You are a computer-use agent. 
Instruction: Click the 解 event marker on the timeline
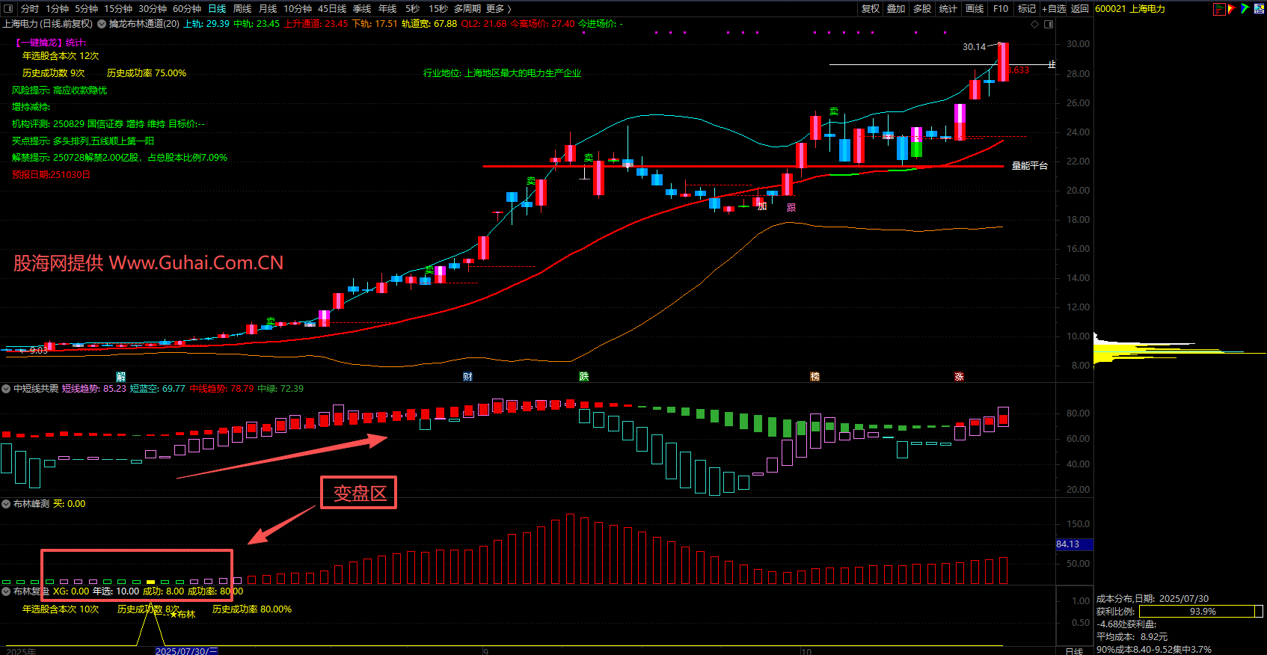121,377
